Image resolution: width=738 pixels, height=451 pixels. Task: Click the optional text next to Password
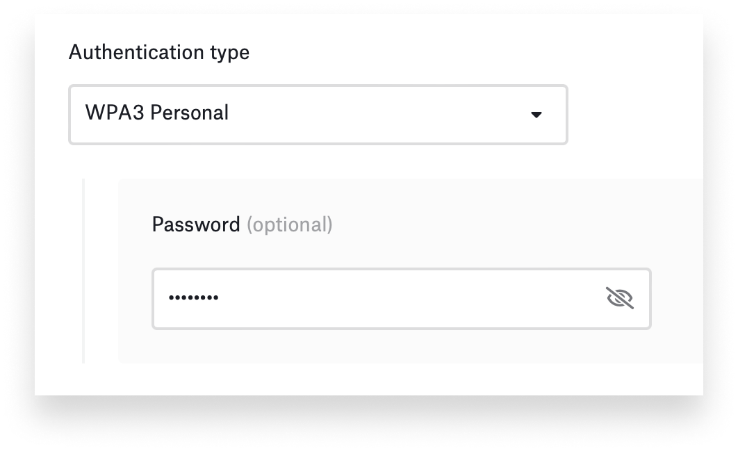click(x=290, y=224)
